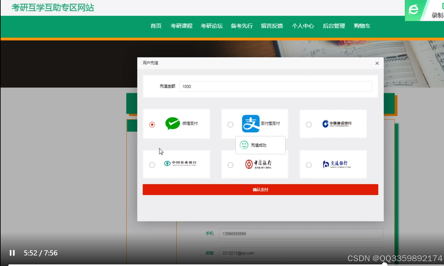The height and width of the screenshot is (266, 444).
Task: Select the WeChat Pay radio button
Action: 152,124
